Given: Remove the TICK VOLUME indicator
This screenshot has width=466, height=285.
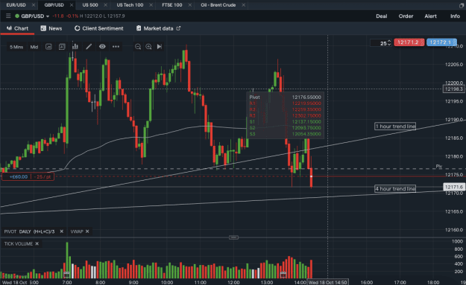Looking at the screenshot, I should (37, 244).
